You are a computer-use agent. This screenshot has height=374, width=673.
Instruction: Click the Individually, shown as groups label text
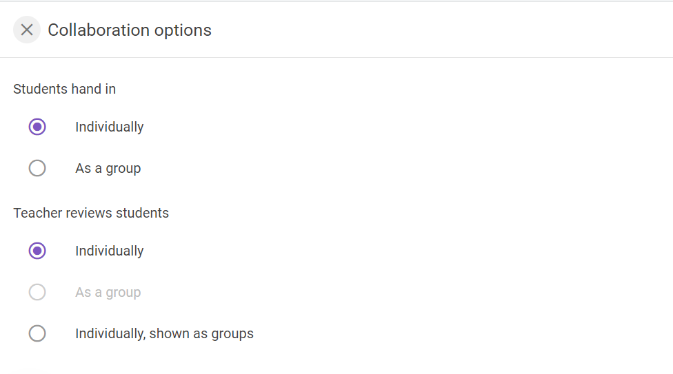(164, 333)
